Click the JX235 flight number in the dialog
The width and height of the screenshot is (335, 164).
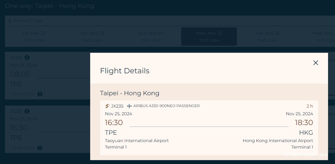(x=117, y=106)
